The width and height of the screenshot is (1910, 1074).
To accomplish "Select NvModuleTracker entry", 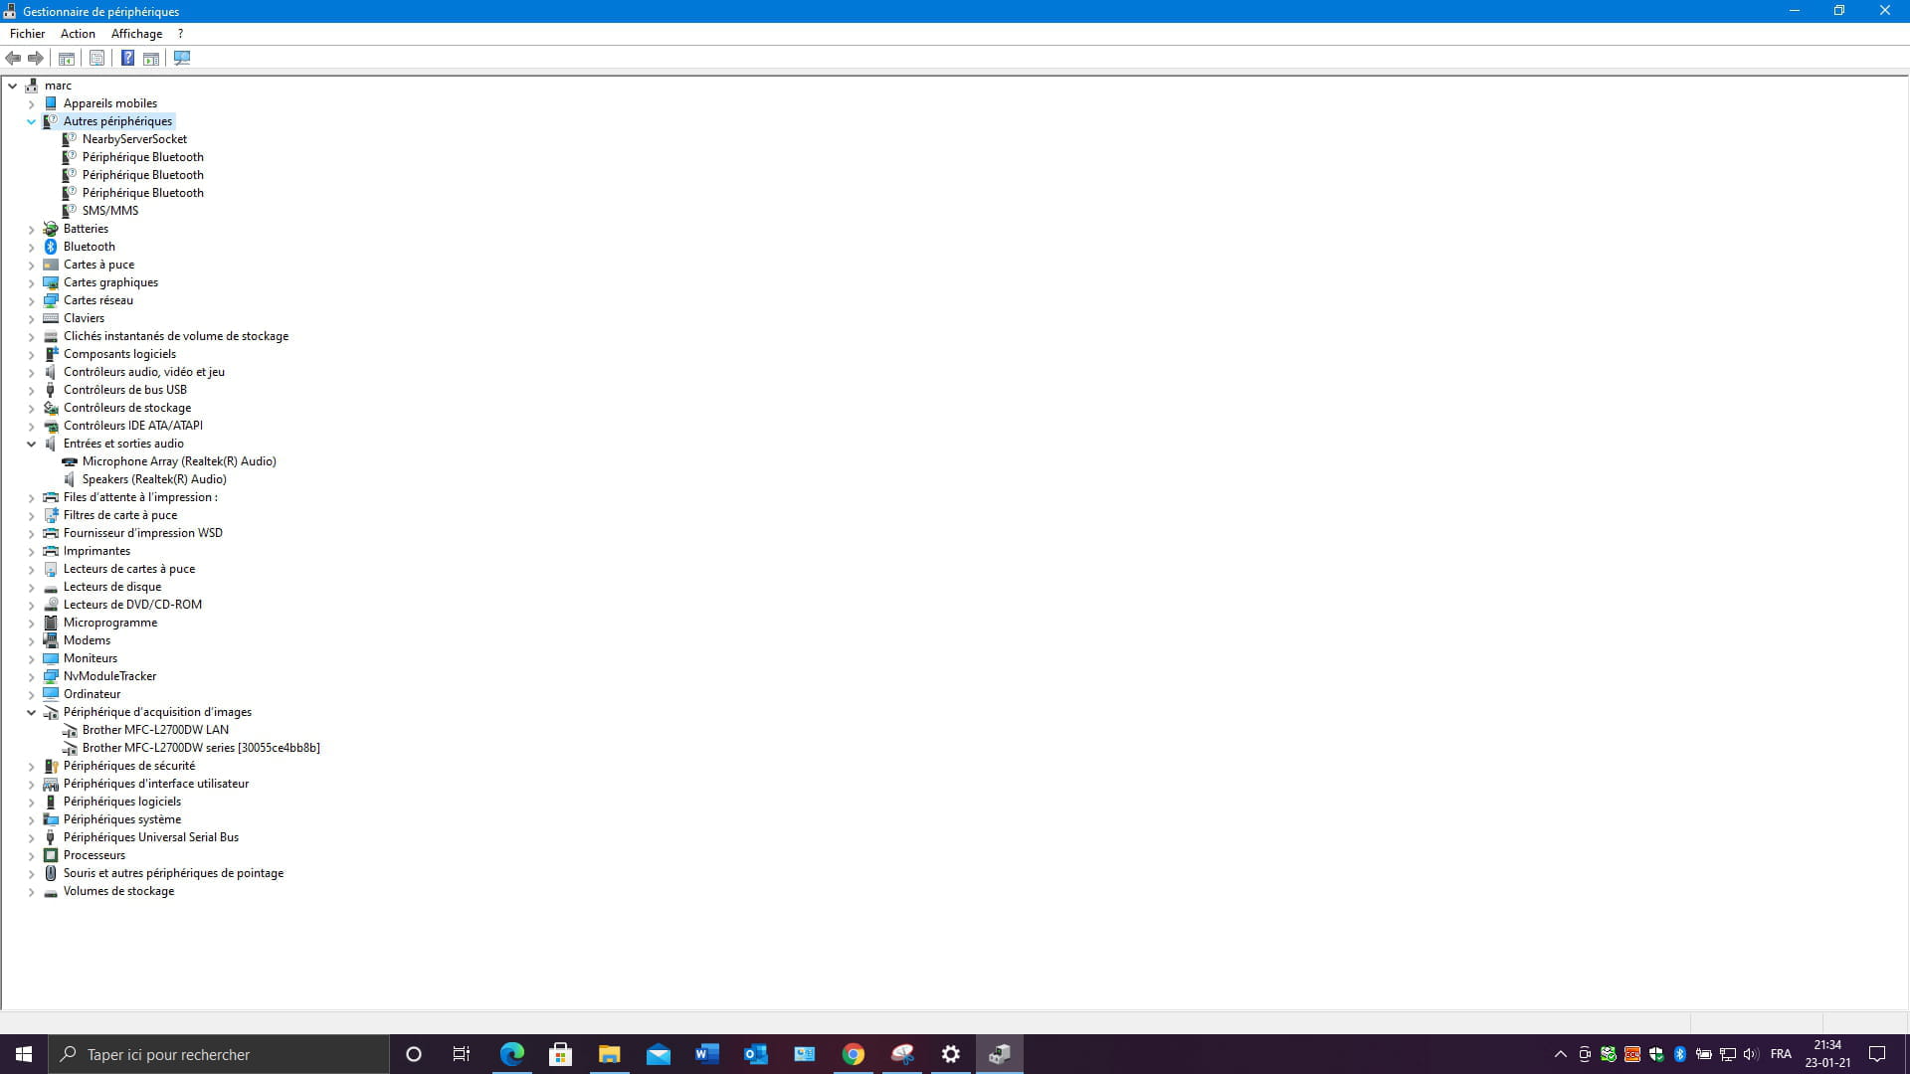I will 109,676.
